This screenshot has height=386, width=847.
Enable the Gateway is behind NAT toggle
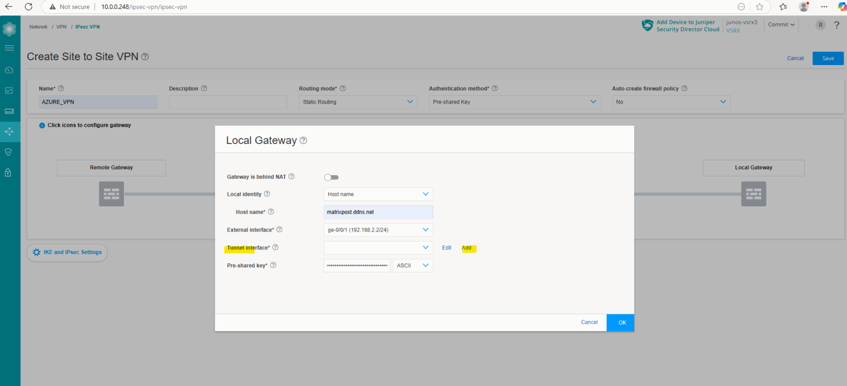point(331,177)
